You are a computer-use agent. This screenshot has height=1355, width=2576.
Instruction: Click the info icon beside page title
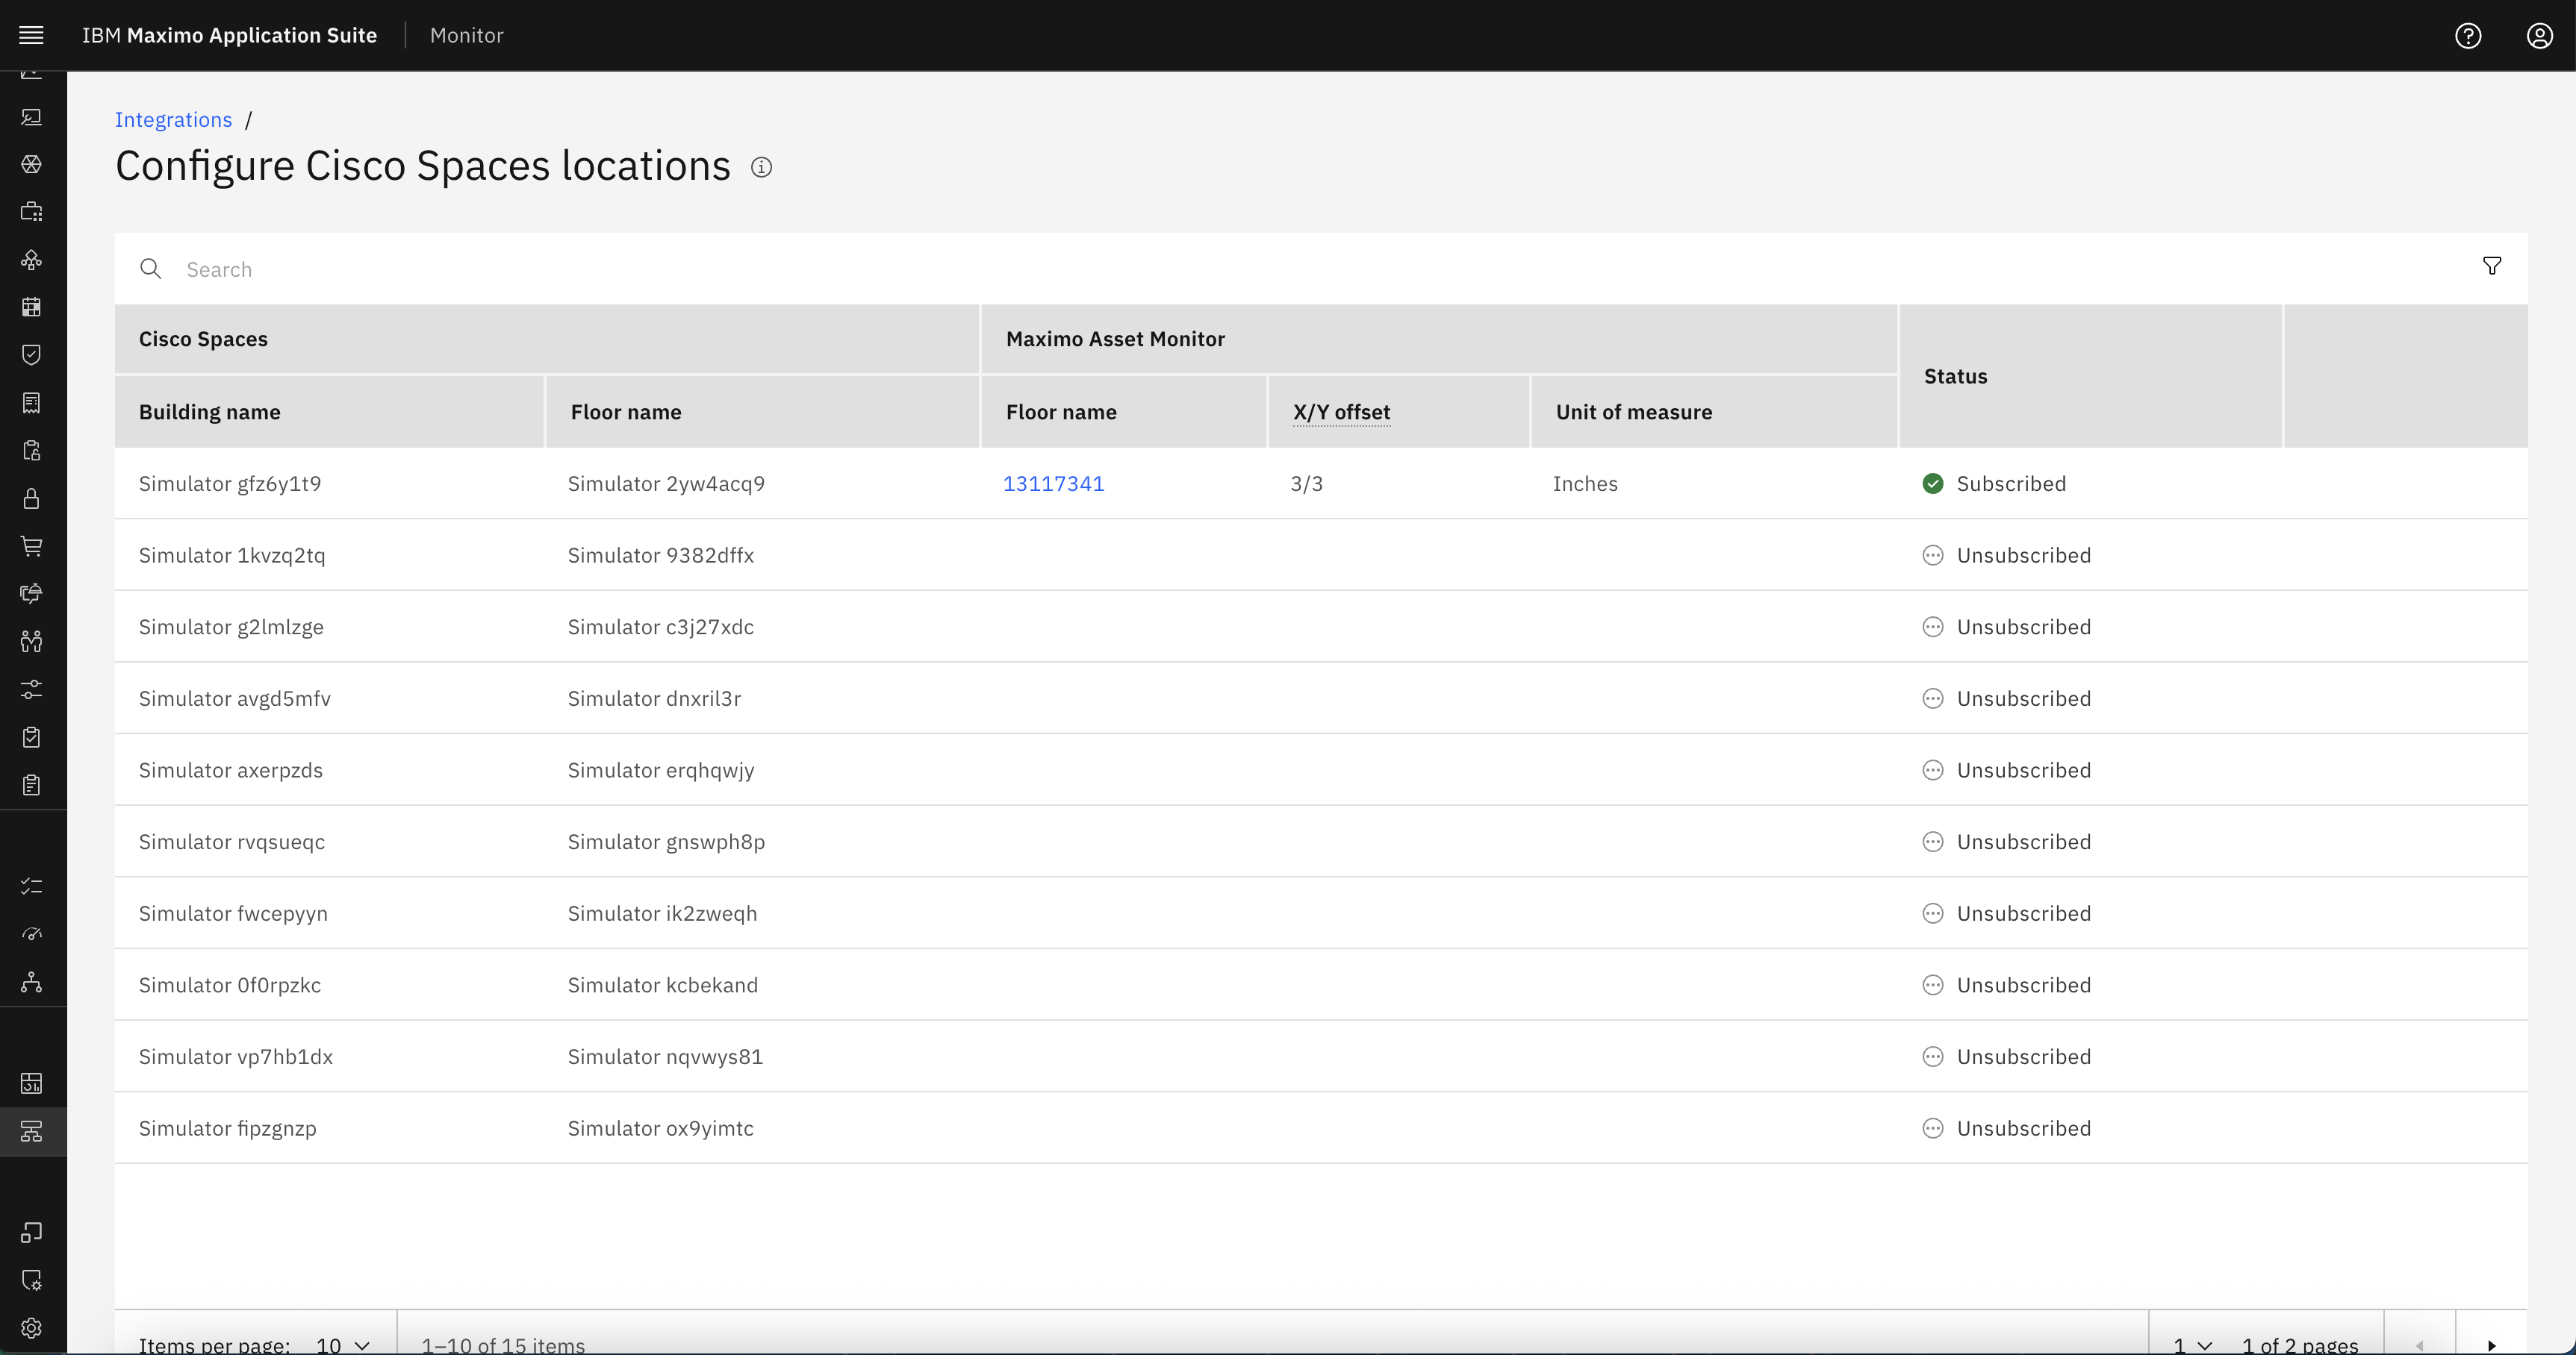[x=761, y=167]
